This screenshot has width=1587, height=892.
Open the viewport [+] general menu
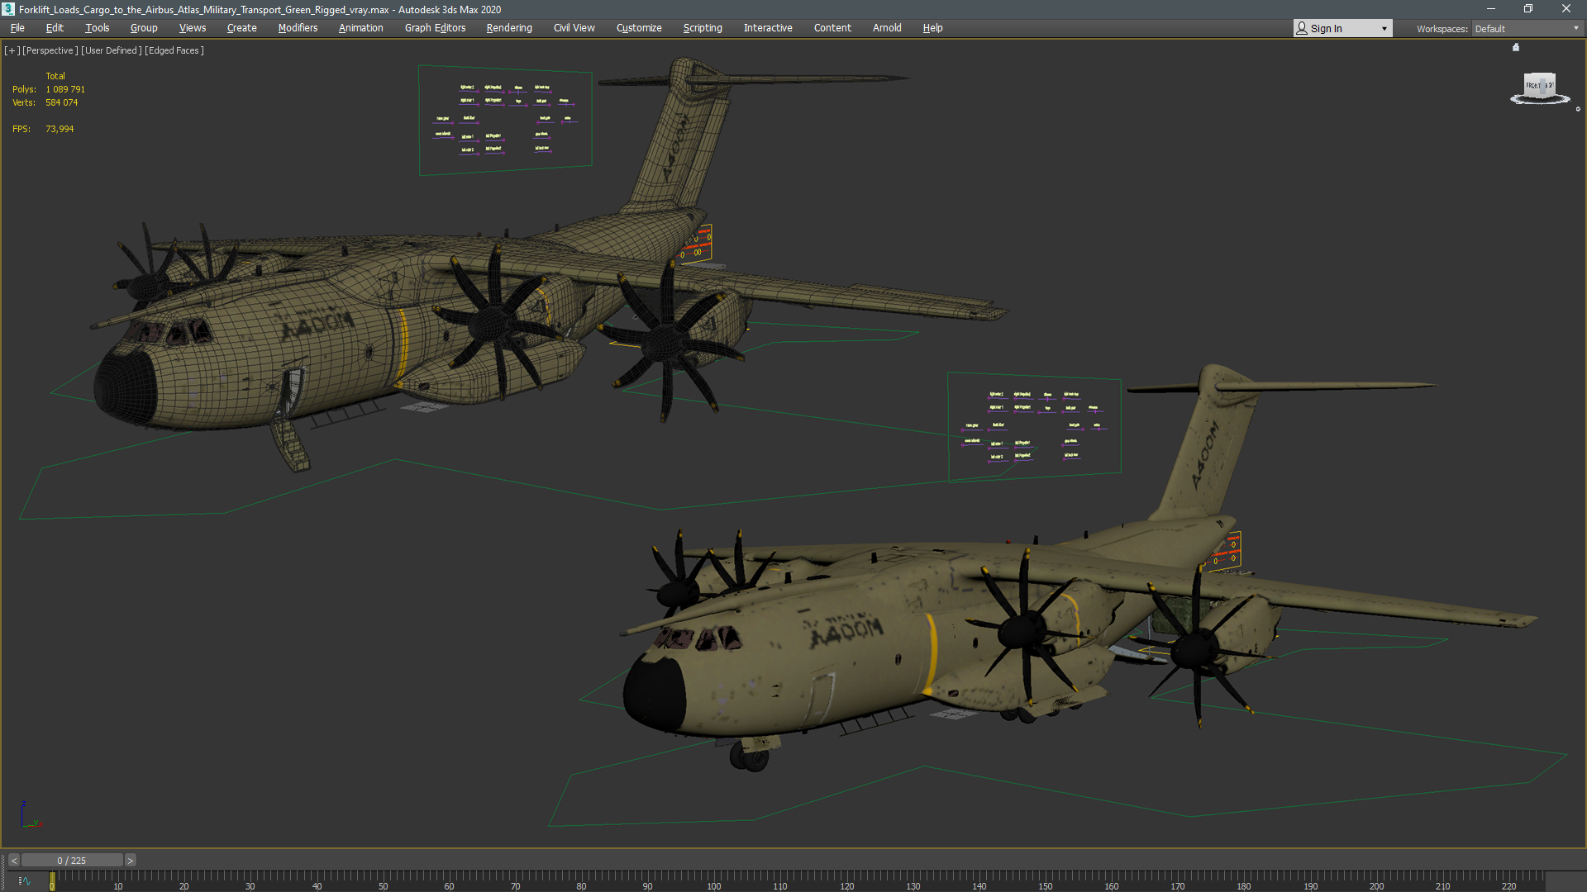12,50
